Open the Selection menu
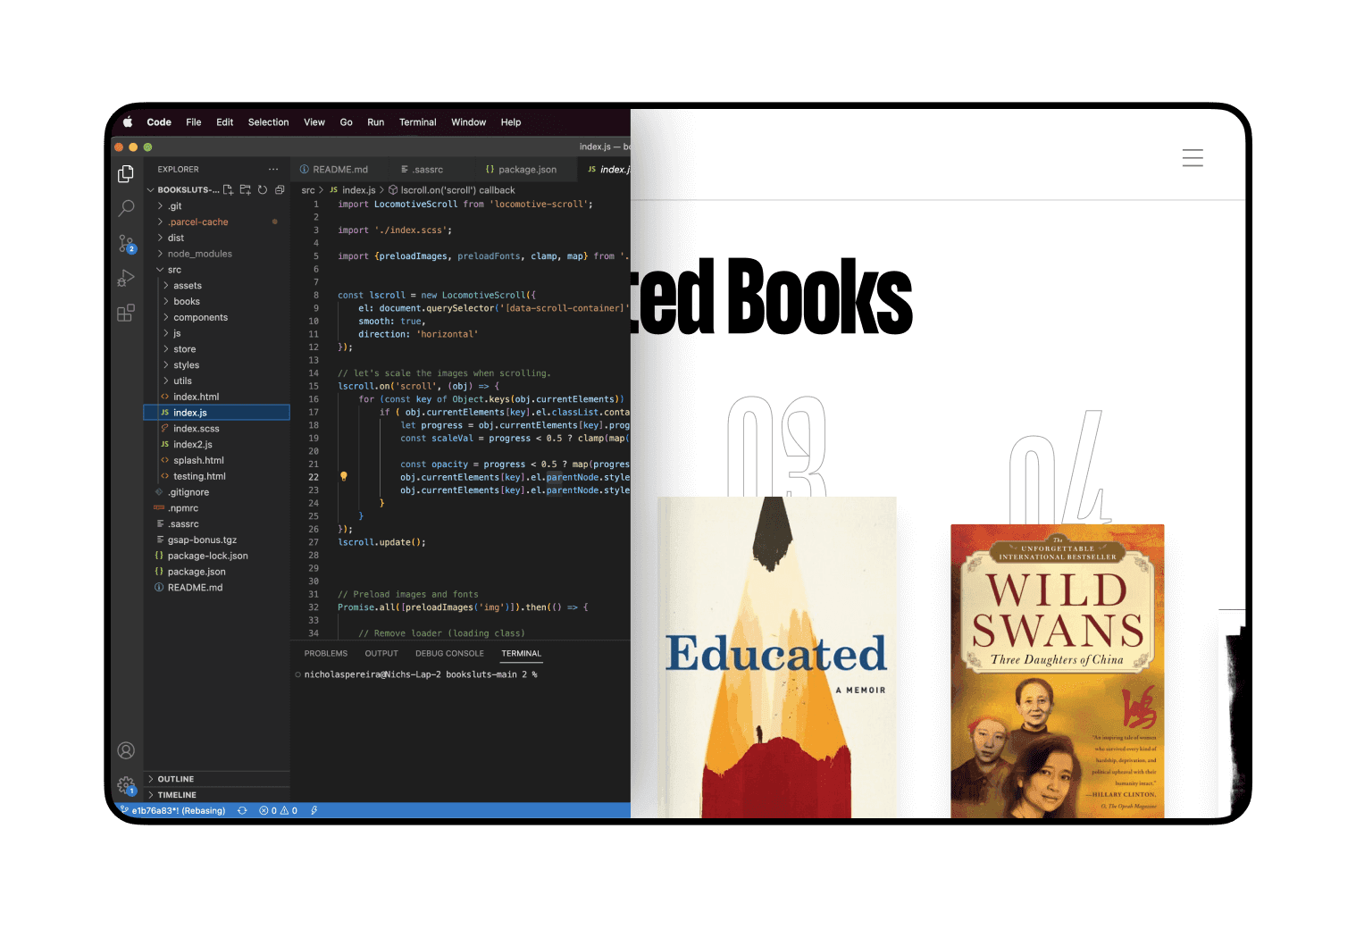This screenshot has width=1356, height=929. (268, 122)
